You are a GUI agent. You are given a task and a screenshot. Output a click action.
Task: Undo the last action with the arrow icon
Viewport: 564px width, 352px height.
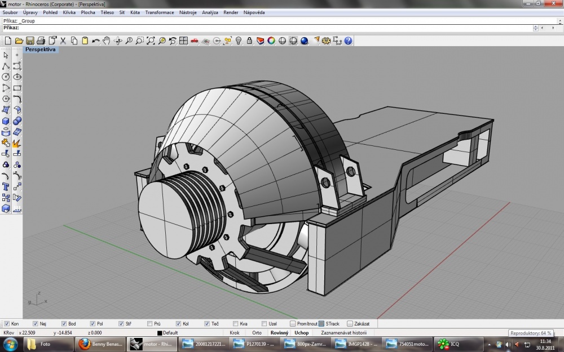[96, 41]
